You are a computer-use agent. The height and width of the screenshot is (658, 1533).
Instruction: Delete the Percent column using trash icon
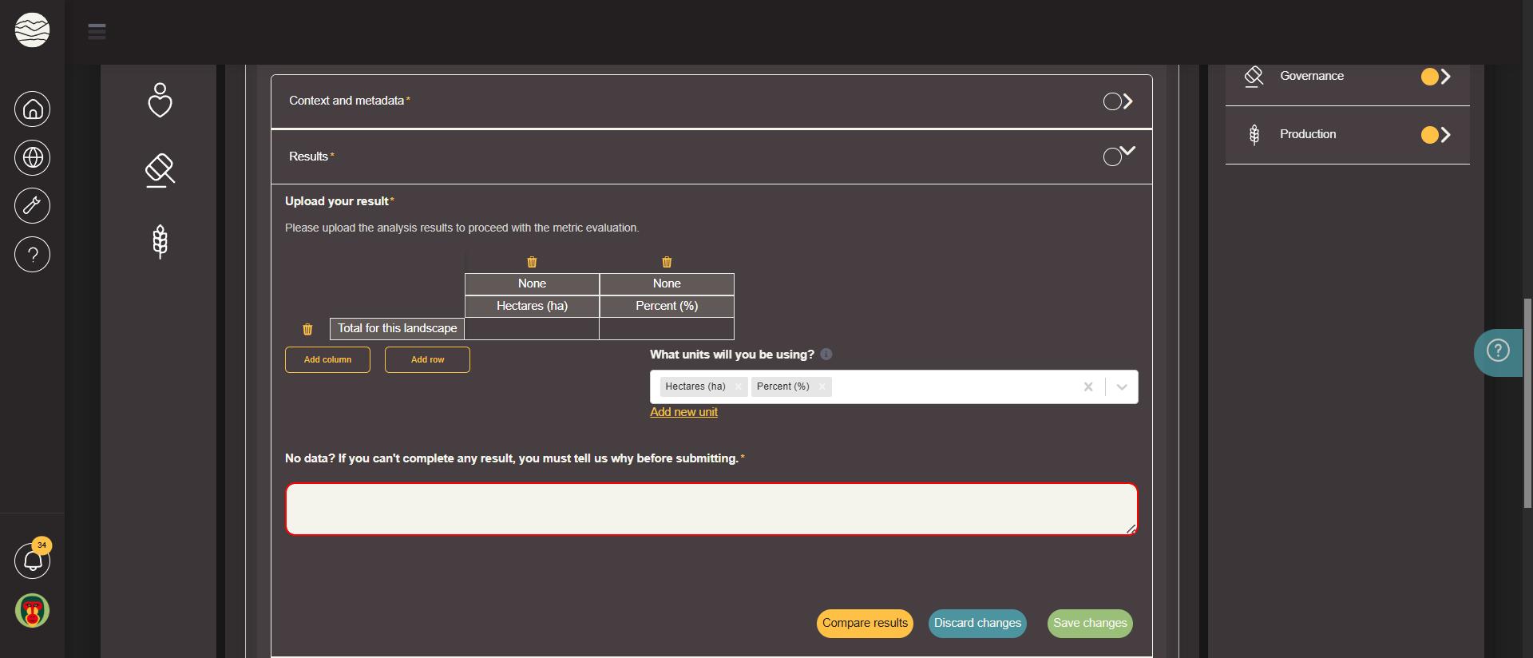coord(667,262)
